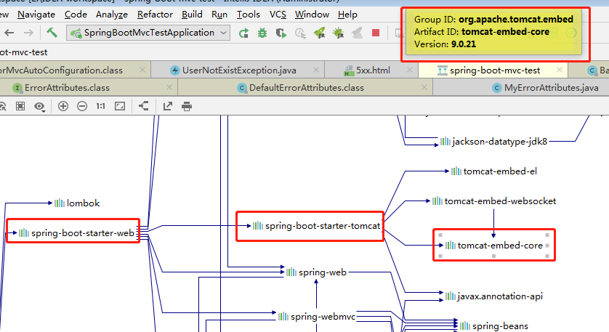Select the jackson-datatype-jdk8 node
Viewport: 609px width, 332px height.
point(493,142)
